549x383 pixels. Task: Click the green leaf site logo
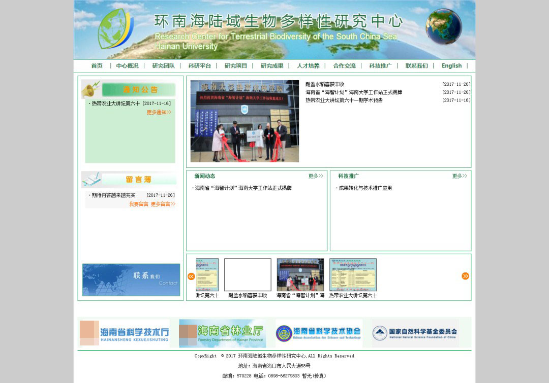click(x=115, y=28)
